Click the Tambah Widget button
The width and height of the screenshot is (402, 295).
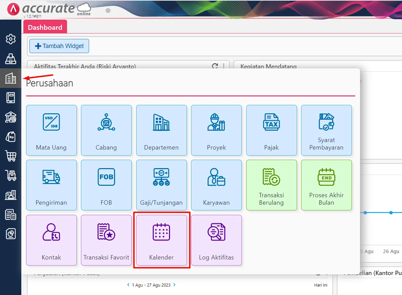(x=59, y=46)
